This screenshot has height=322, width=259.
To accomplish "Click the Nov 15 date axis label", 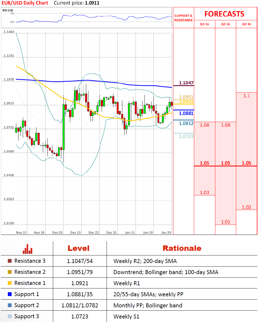I will tap(21, 232).
